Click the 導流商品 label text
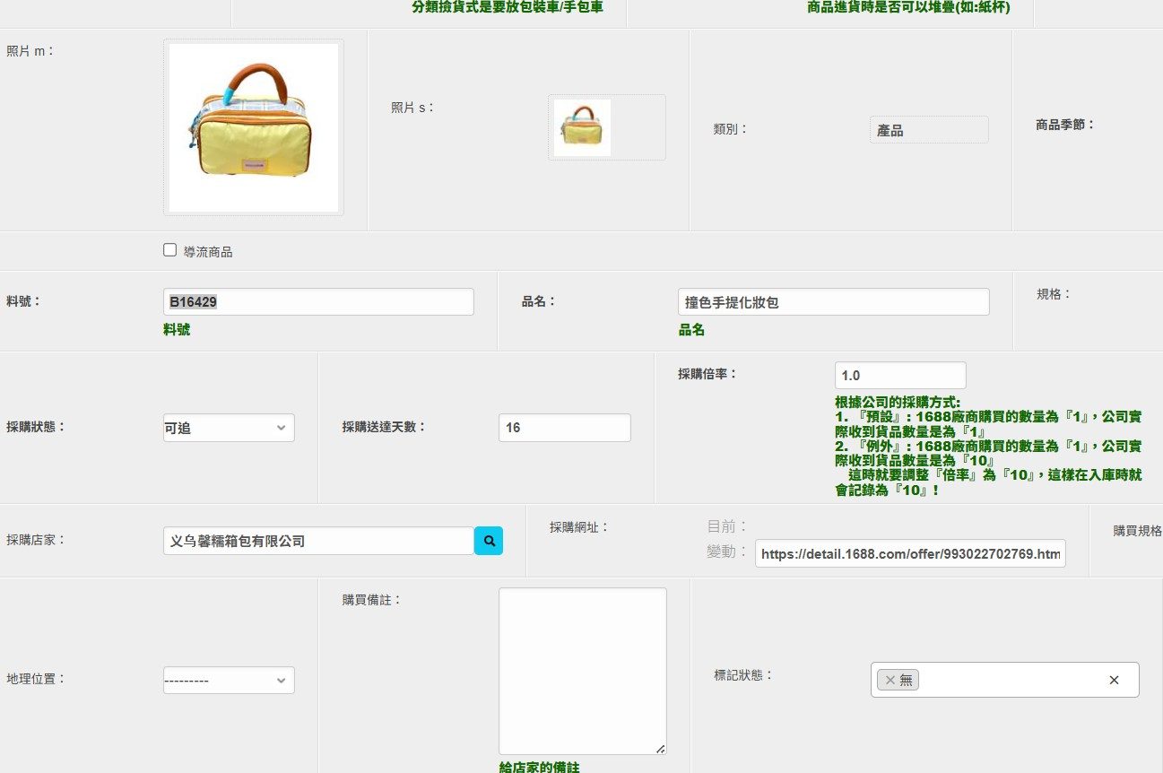Image resolution: width=1163 pixels, height=773 pixels. [x=208, y=252]
